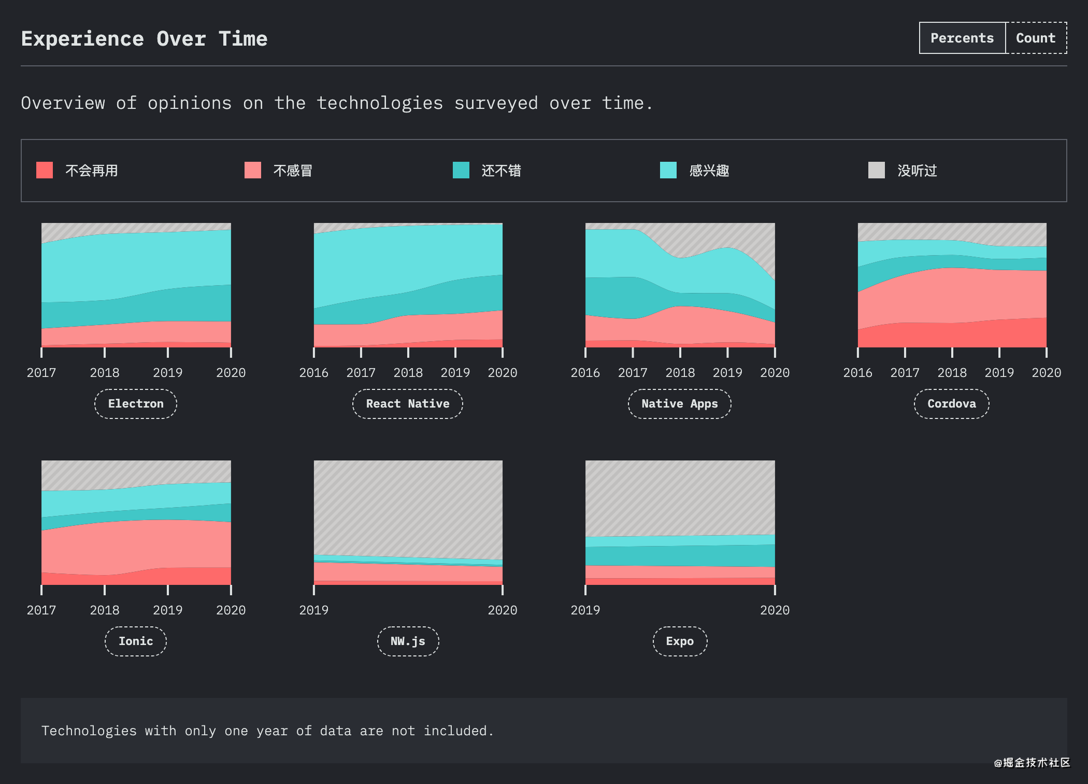Click the 感兴趣 legend label text

coord(709,171)
